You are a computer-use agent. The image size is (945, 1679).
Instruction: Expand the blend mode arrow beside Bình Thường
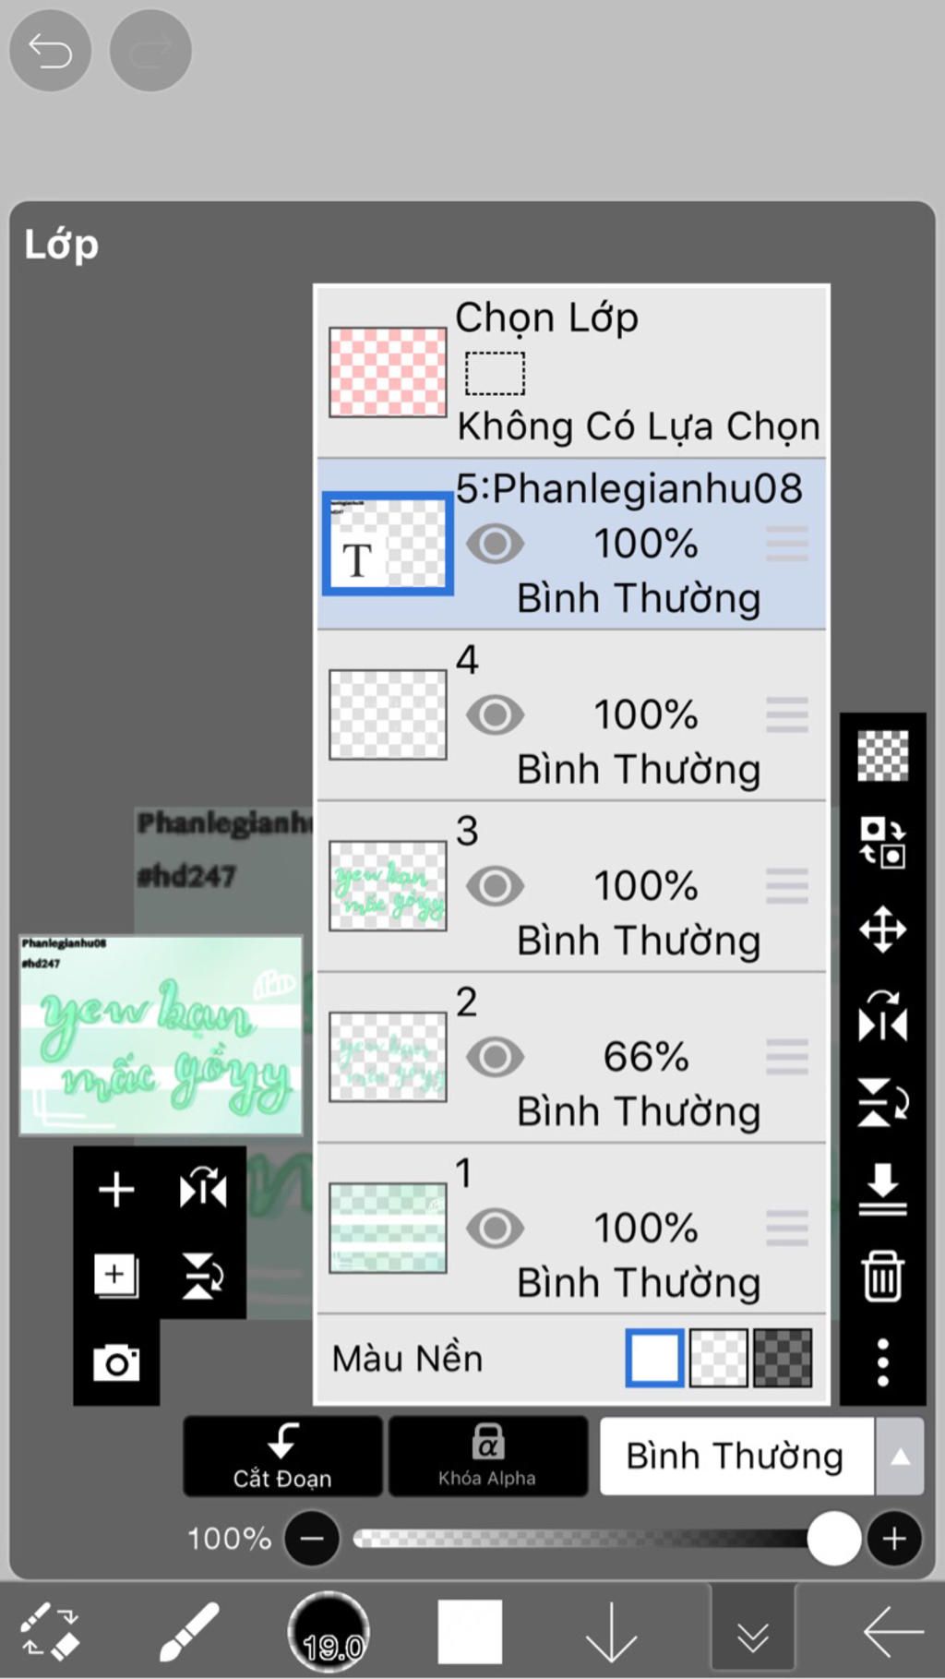click(x=900, y=1457)
